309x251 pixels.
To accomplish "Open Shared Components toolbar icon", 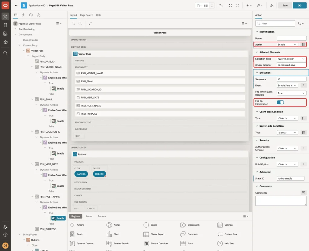I will coord(272,5).
